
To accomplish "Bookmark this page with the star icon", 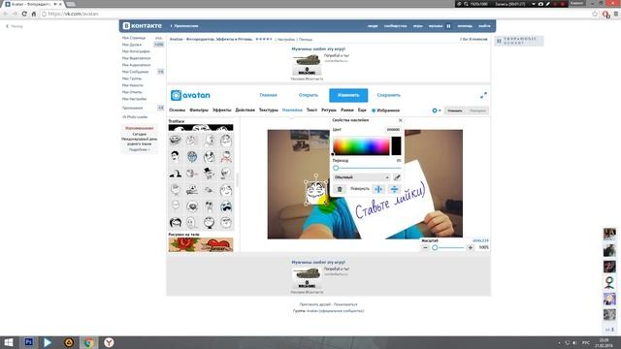I will 595,14.
